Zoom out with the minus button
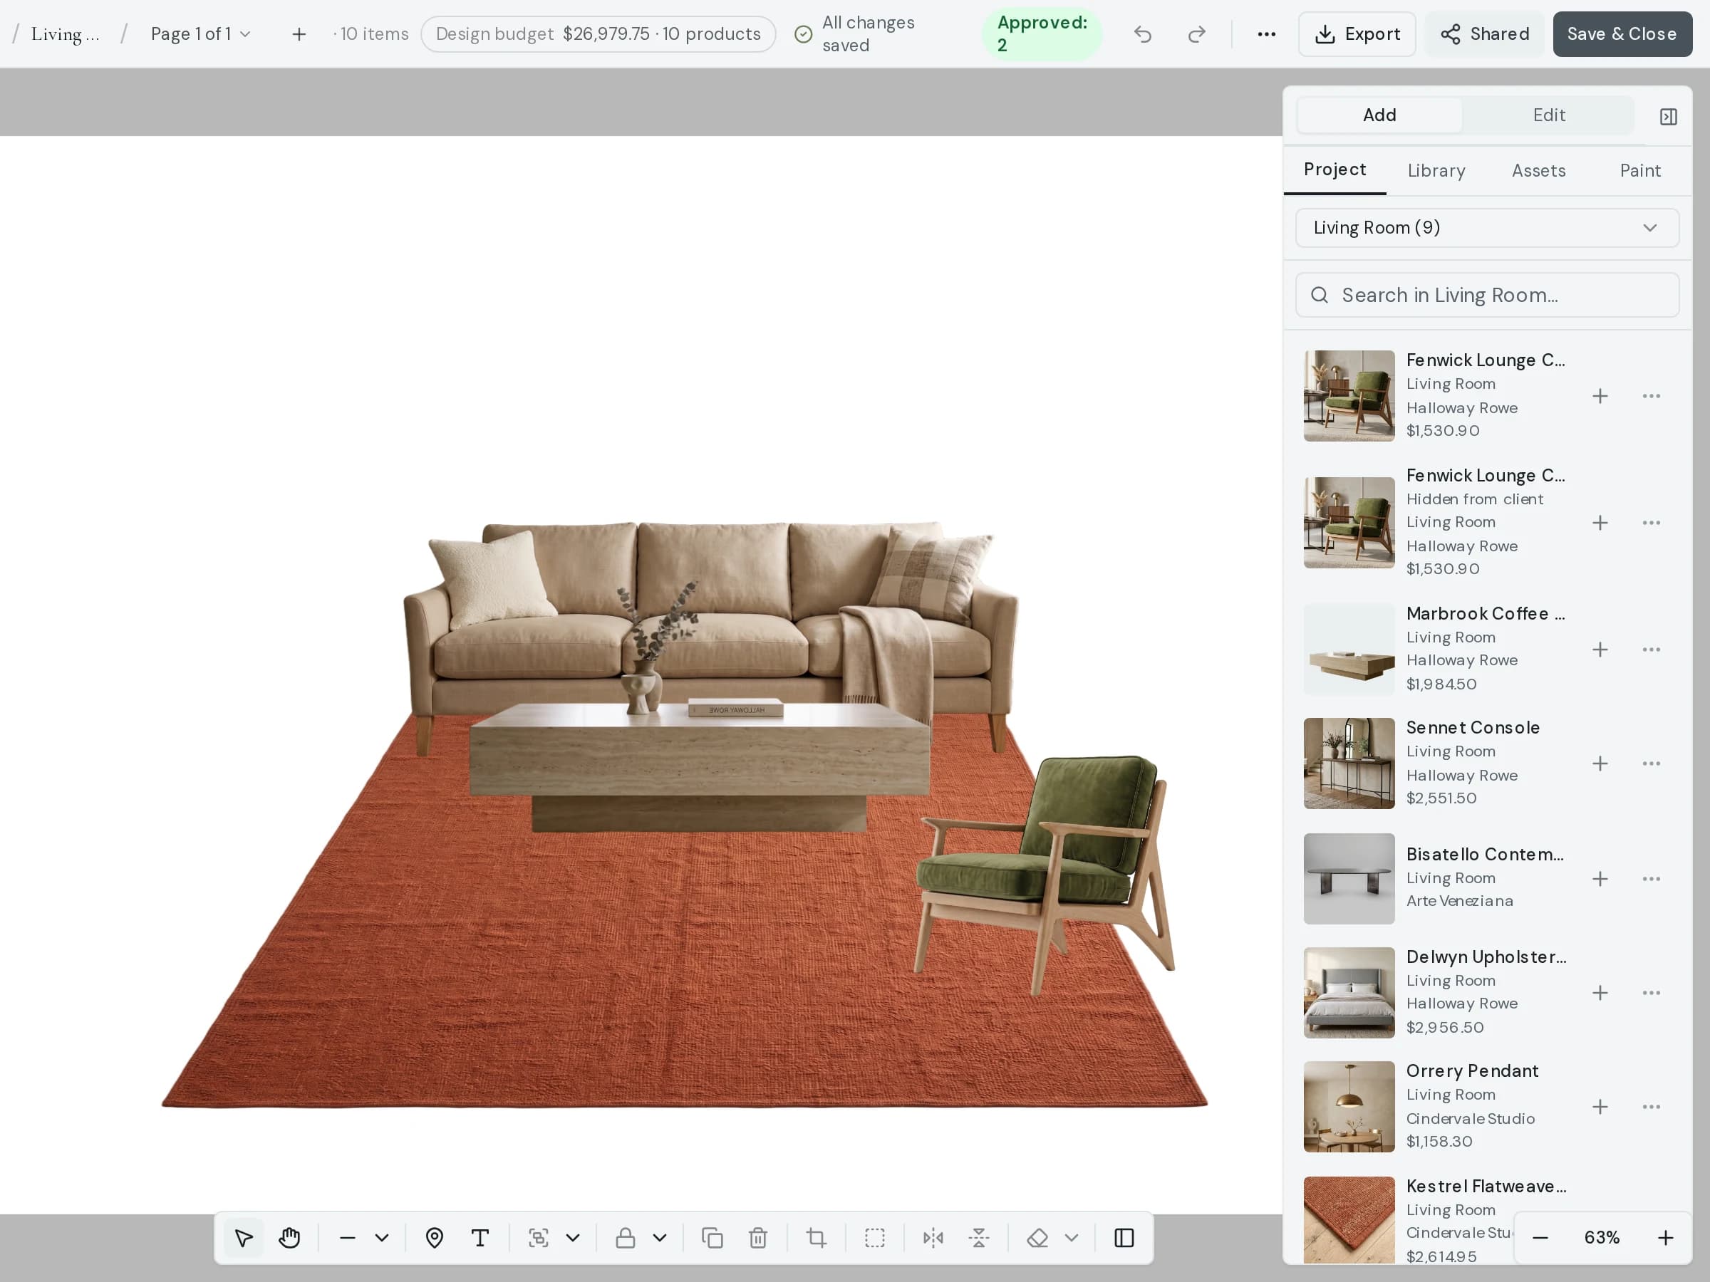This screenshot has width=1710, height=1282. coord(1540,1238)
